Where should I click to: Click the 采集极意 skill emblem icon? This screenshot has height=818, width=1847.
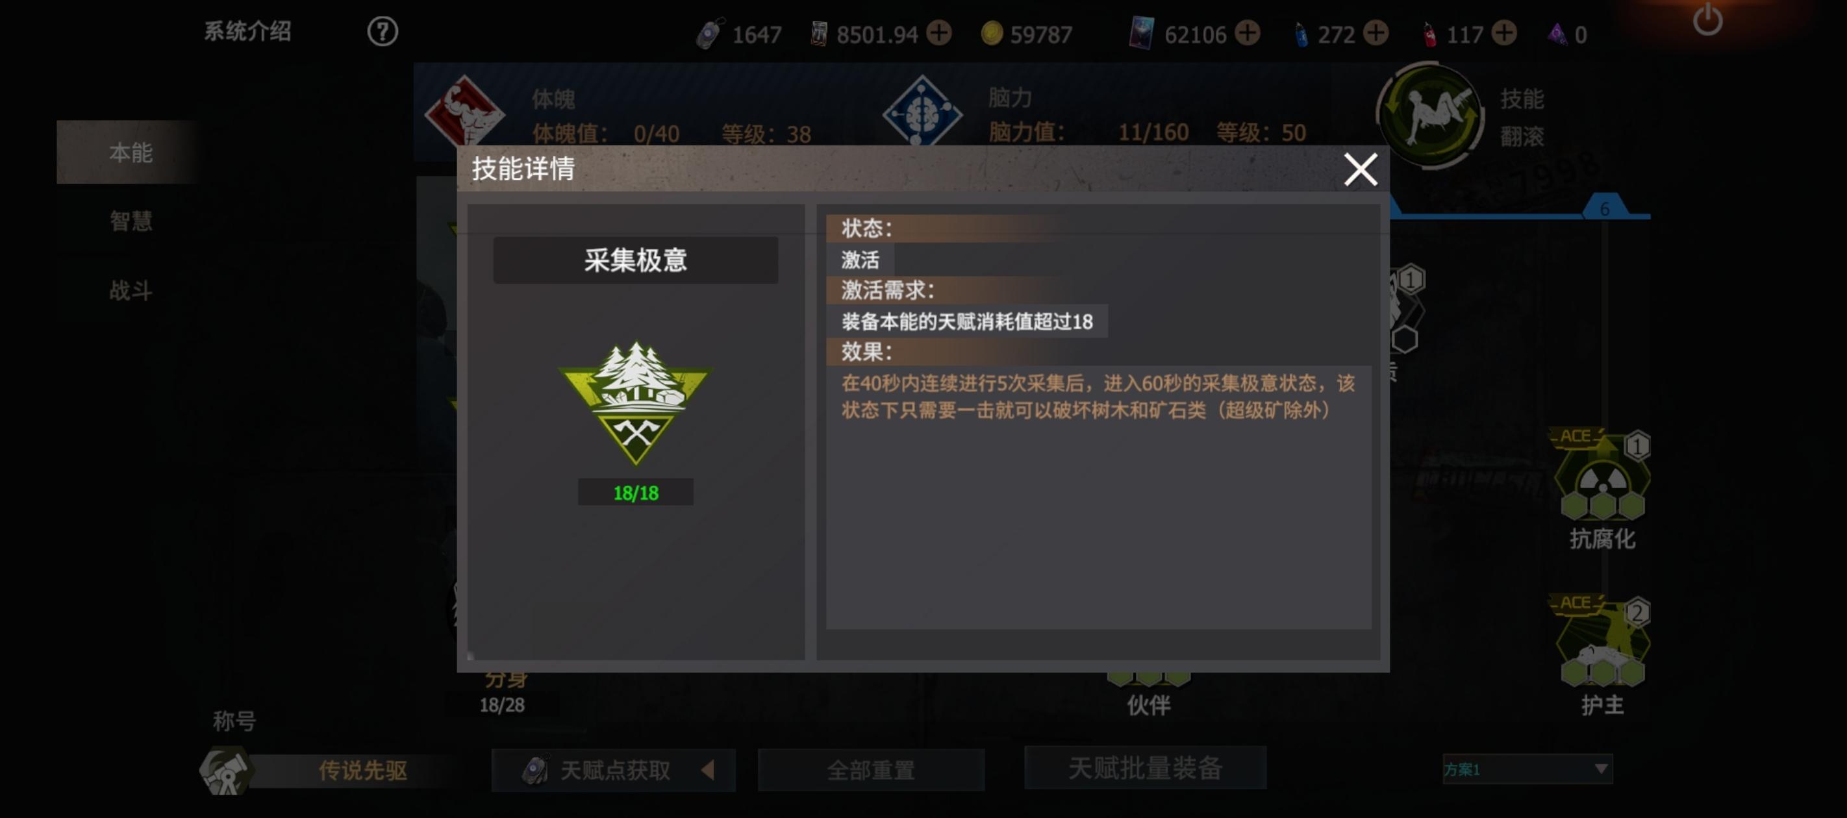click(x=635, y=403)
